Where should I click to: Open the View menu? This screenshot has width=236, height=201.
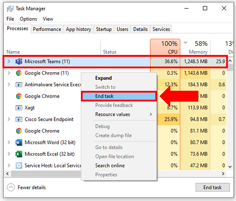tap(48, 19)
